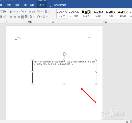132x123 pixels.
Task: Click the 操作说明搜索 search box
Action: pyautogui.click(x=60, y=5)
